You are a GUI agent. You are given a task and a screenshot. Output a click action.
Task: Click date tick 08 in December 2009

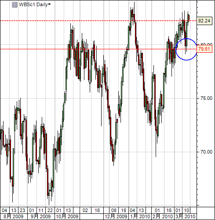[x=114, y=210]
